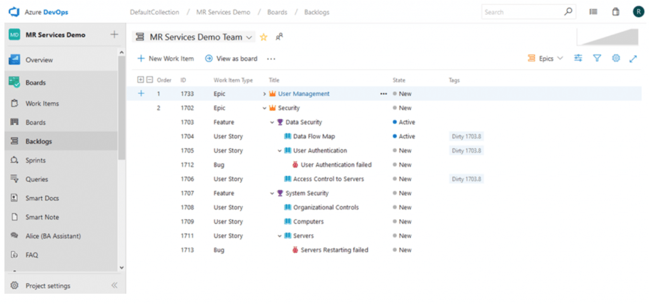Go to Work Items in sidebar

coord(61,103)
